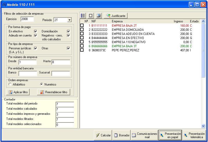The height and width of the screenshot is (142, 208).
Task: Click the 407,00 ingreso value
Action: point(185,50)
